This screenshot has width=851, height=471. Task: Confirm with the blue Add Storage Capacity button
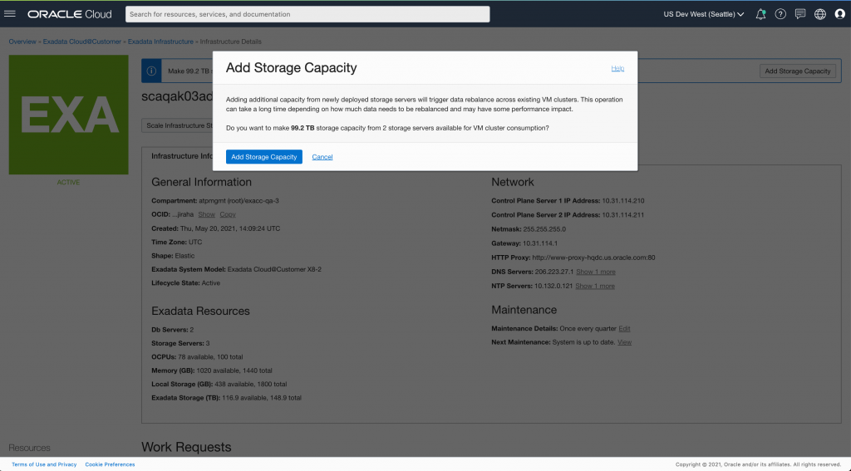tap(263, 157)
